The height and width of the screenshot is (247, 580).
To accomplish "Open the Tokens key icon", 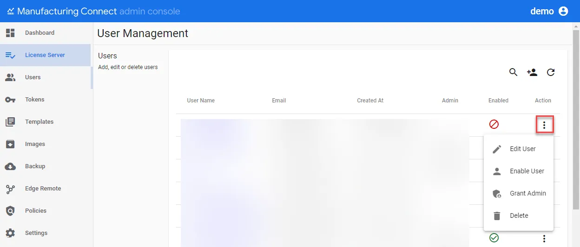I will (10, 100).
